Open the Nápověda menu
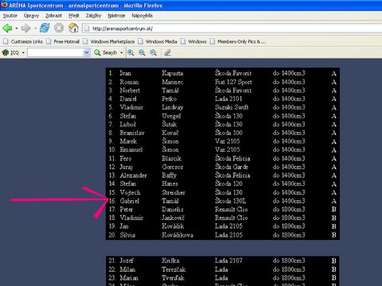Image resolution: width=382 pixels, height=286 pixels. point(142,16)
